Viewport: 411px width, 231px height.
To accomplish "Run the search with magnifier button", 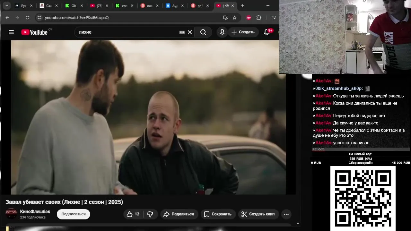I will [x=203, y=32].
